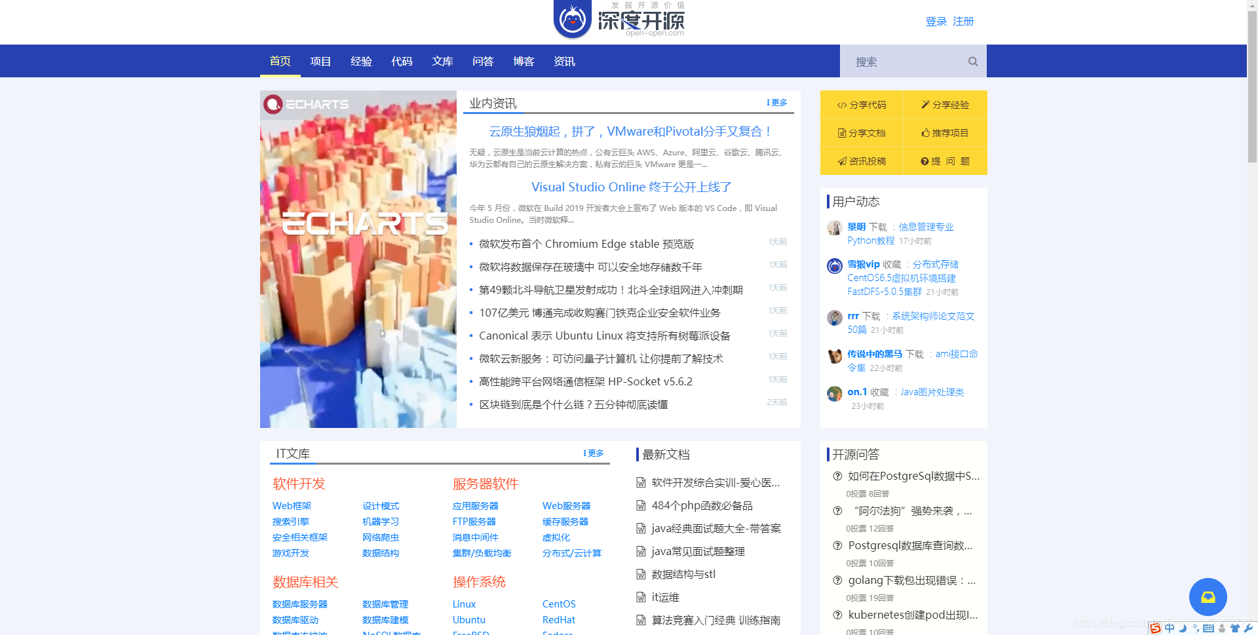Open 传说中的黑马 user avatar
The image size is (1258, 635).
(835, 355)
